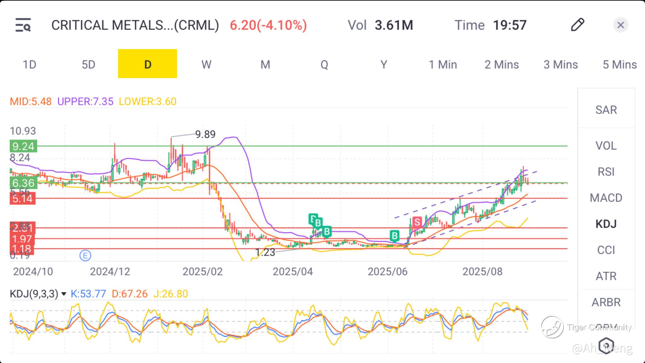This screenshot has width=645, height=363.
Task: Tap the pencil drawing tool icon
Action: pos(577,25)
